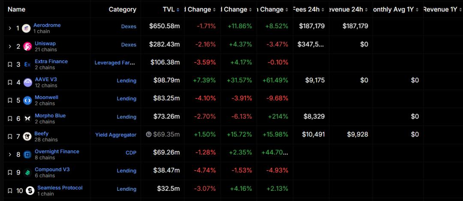This screenshot has width=463, height=201.
Task: Click the Morpho Blue butterfly logo
Action: (x=27, y=118)
